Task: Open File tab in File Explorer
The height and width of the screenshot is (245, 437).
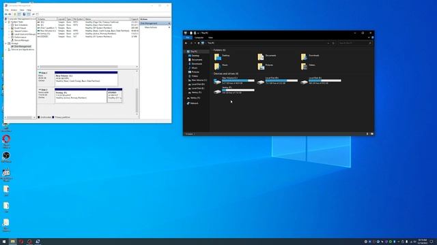Action: 188,37
